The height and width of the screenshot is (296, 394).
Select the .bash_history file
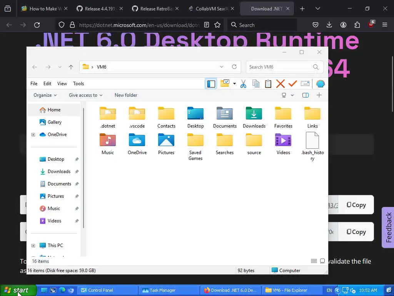312,146
